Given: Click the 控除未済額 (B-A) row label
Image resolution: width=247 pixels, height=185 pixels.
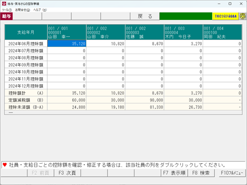Looking at the screenshot, I should pyautogui.click(x=26, y=107).
